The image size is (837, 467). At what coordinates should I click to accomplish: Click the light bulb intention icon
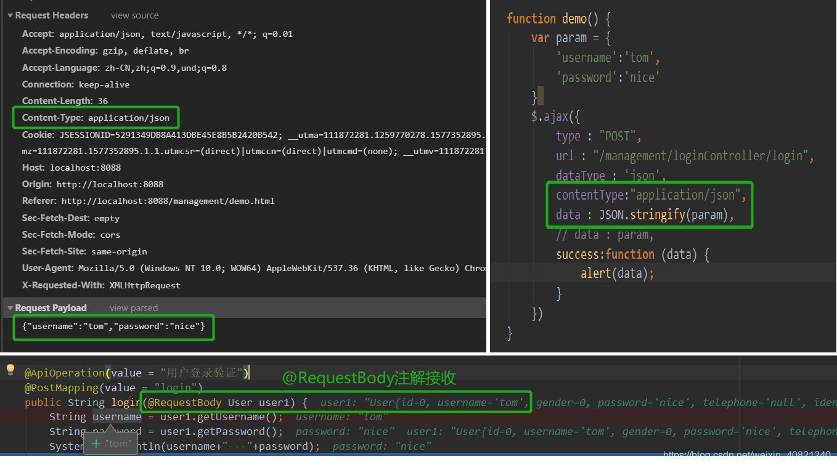[x=10, y=370]
